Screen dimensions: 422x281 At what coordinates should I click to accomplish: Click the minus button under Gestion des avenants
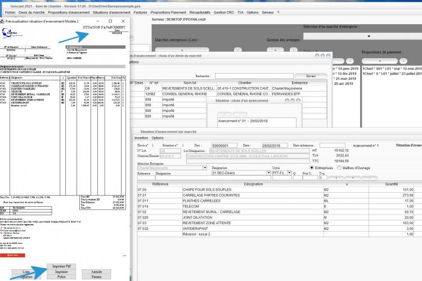tap(293, 50)
